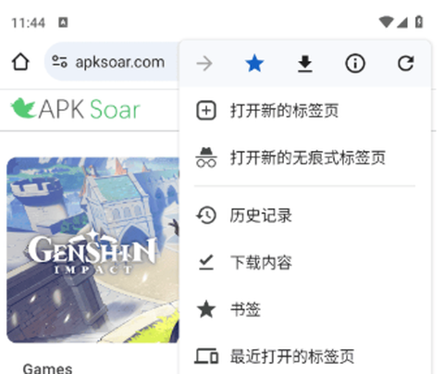The width and height of the screenshot is (444, 374).
Task: Open 书签 from the menu
Action: click(x=305, y=309)
